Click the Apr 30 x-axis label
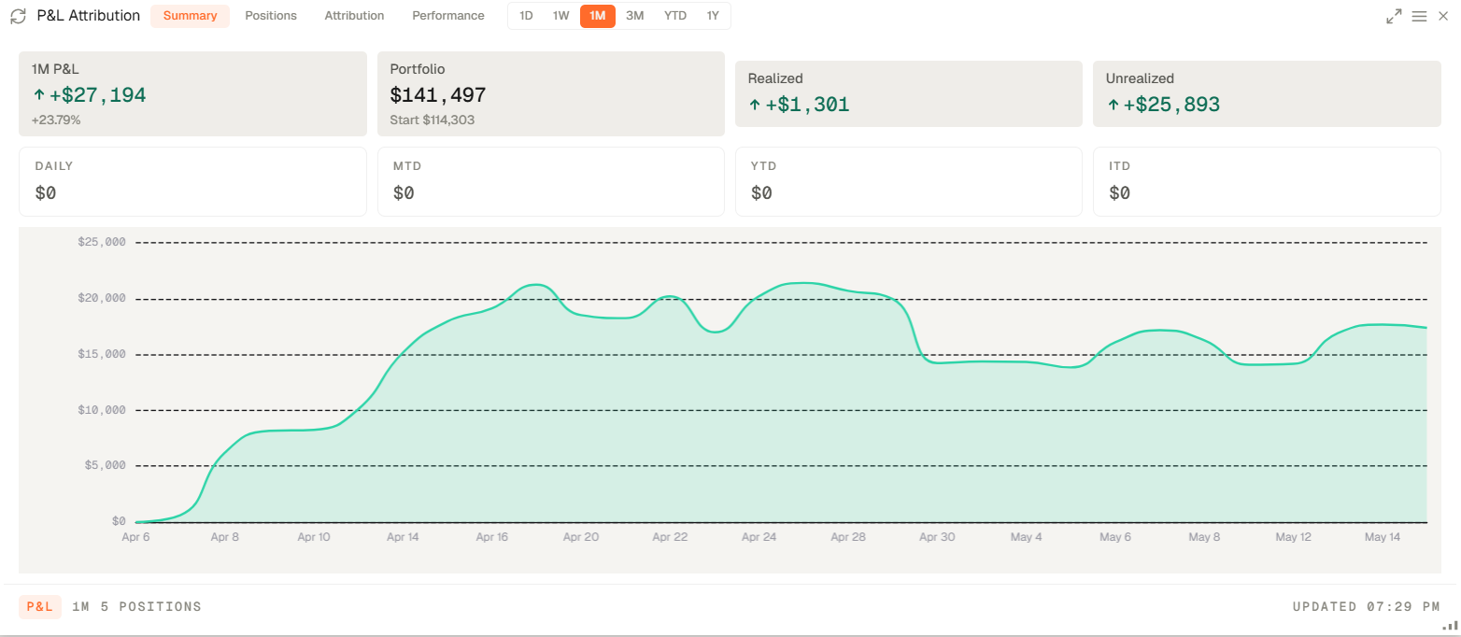 [937, 537]
